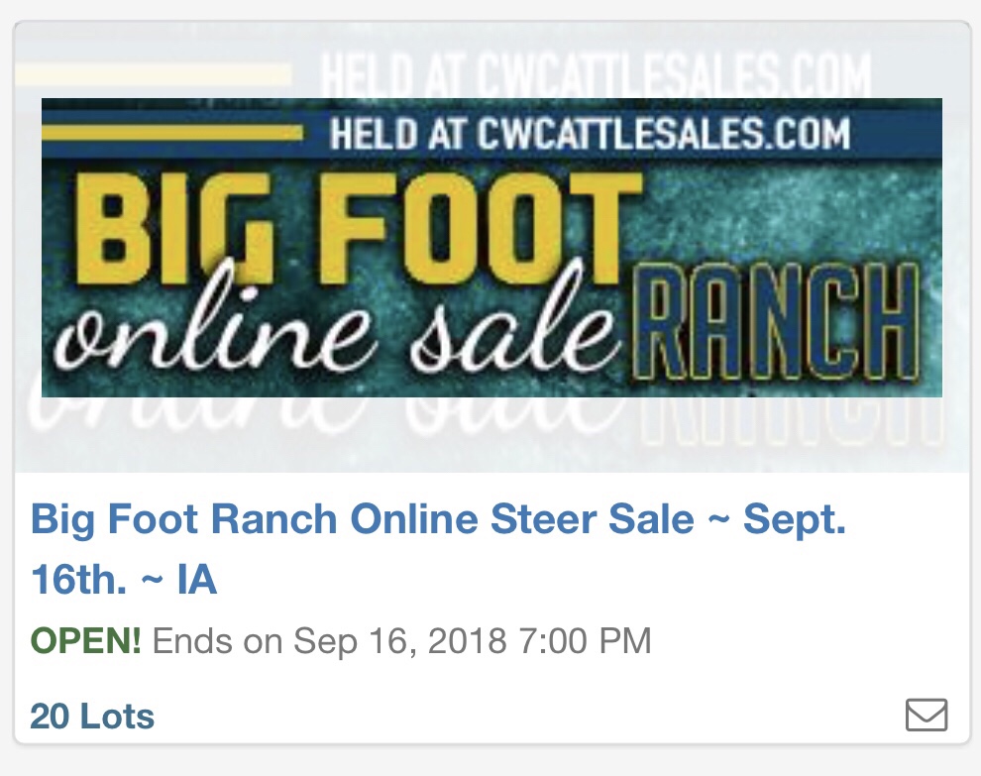Click the HELD AT CWCATTLESALES.COM banner text
This screenshot has width=981, height=776.
[590, 133]
